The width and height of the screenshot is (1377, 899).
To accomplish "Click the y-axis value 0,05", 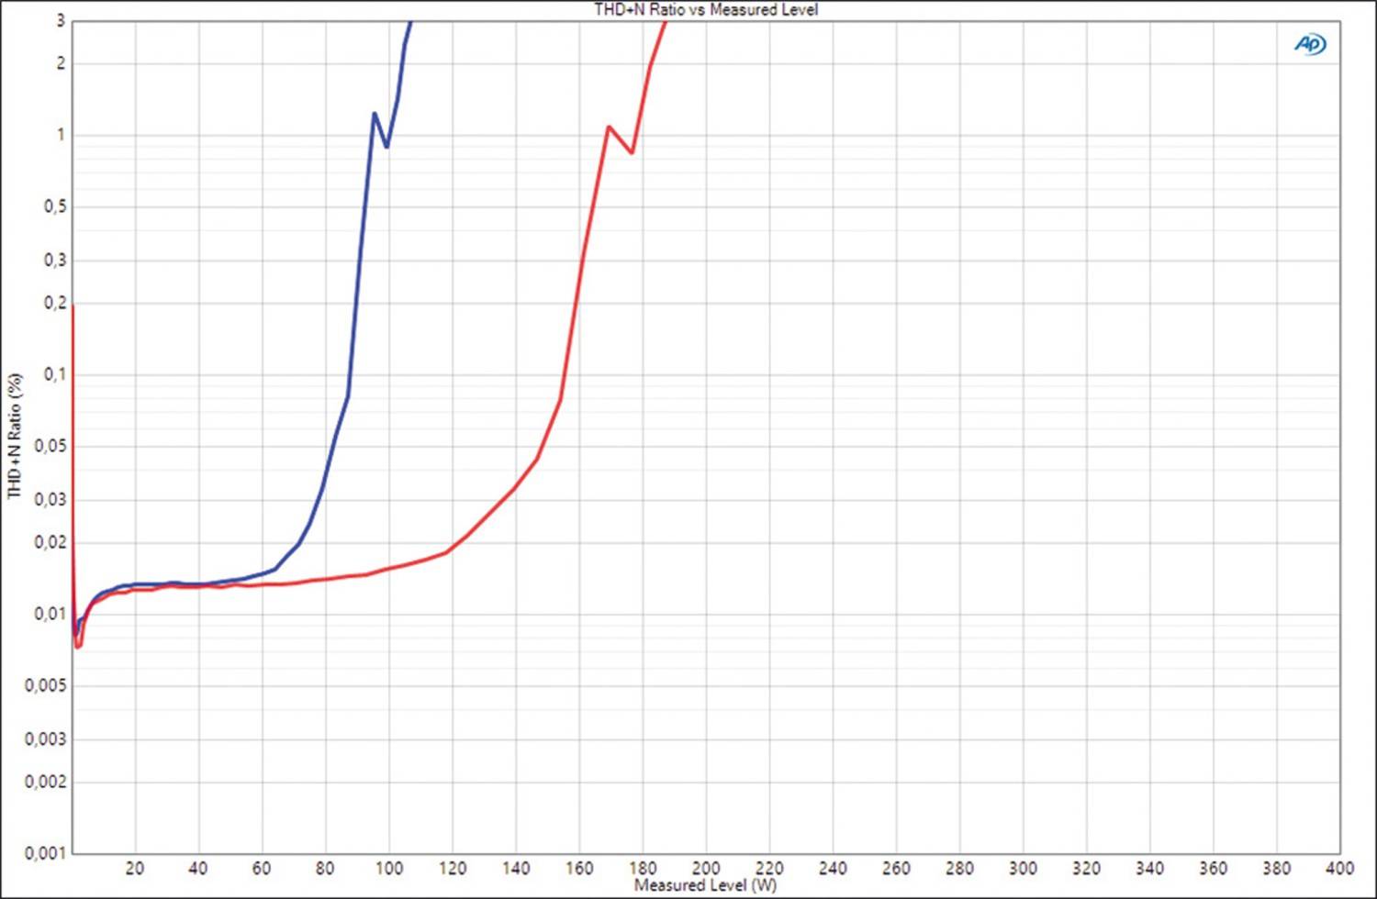I will [50, 447].
